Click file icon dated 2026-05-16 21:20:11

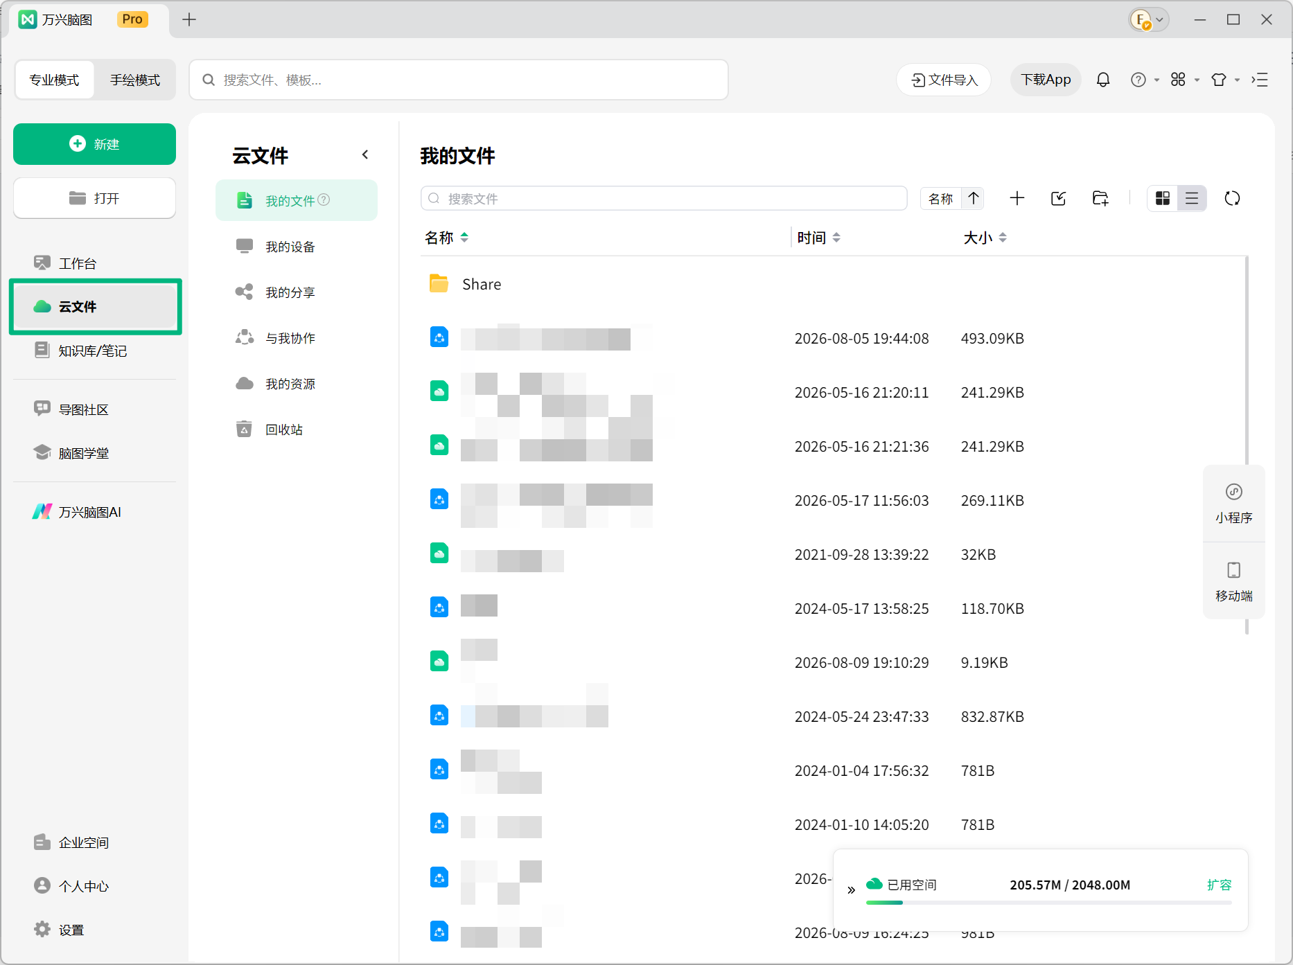pyautogui.click(x=439, y=391)
